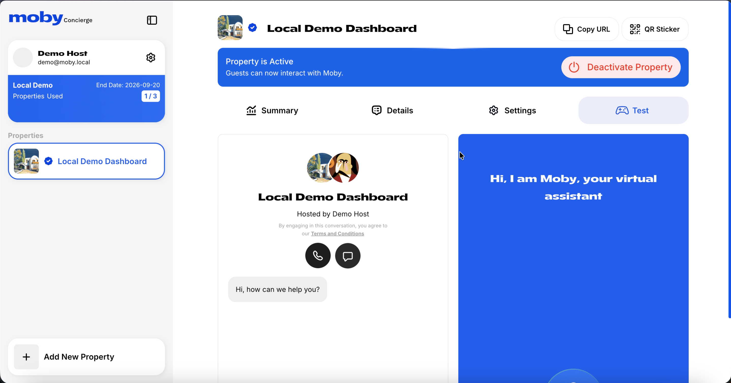Click the QR code icon
This screenshot has width=731, height=383.
click(635, 29)
